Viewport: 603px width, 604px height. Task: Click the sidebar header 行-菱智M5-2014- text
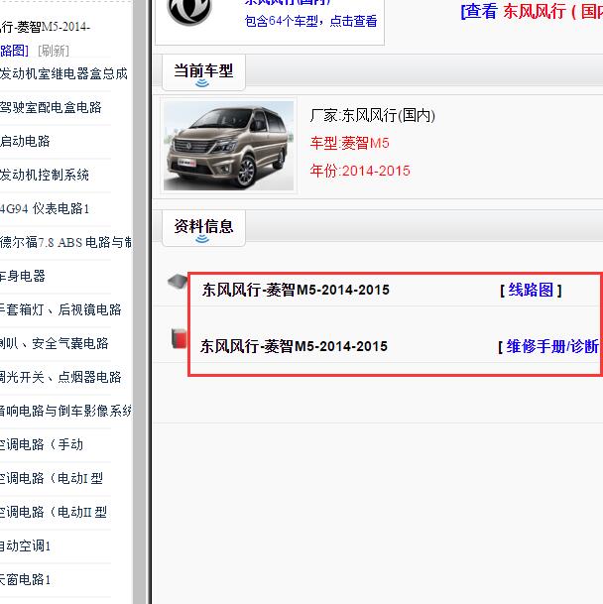pyautogui.click(x=45, y=27)
